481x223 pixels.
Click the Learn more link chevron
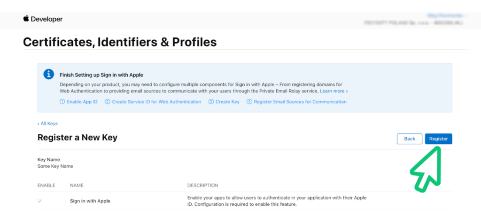coord(347,91)
